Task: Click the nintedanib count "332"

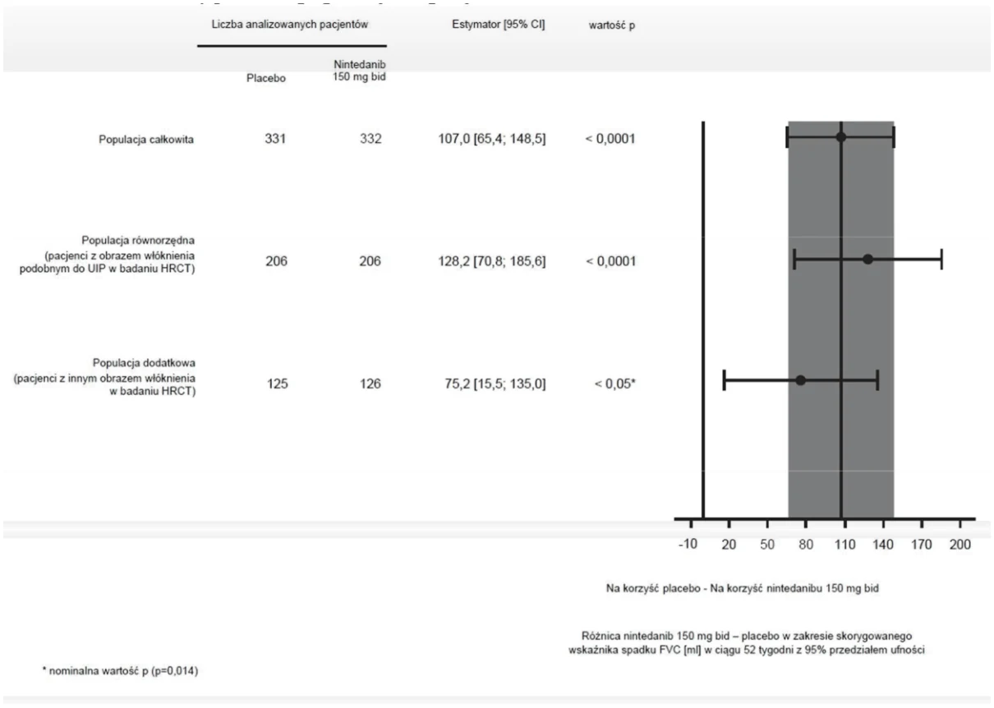Action: click(370, 137)
